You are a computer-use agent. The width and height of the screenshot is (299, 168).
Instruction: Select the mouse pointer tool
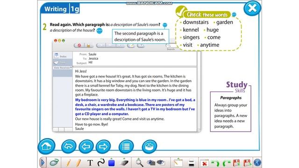(x=54, y=163)
